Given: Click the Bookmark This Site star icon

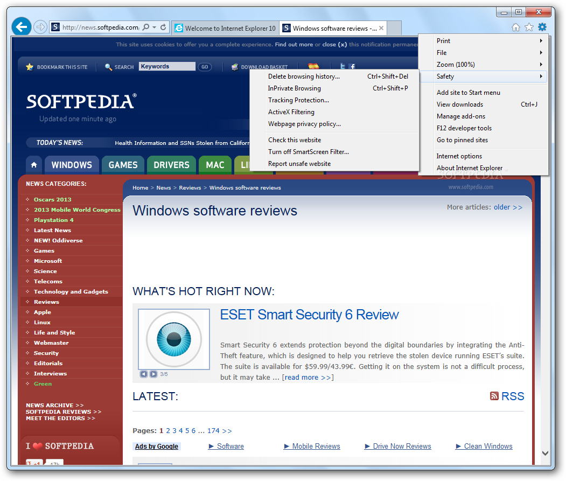Looking at the screenshot, I should pos(30,67).
